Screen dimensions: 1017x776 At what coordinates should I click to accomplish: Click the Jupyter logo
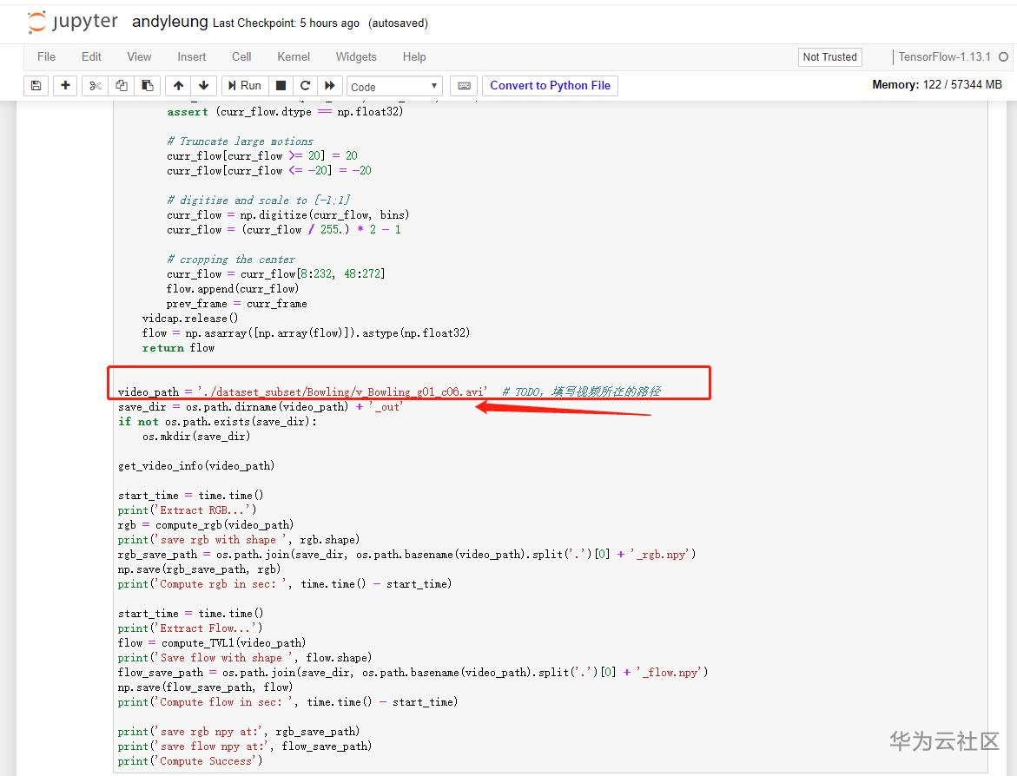[x=73, y=22]
